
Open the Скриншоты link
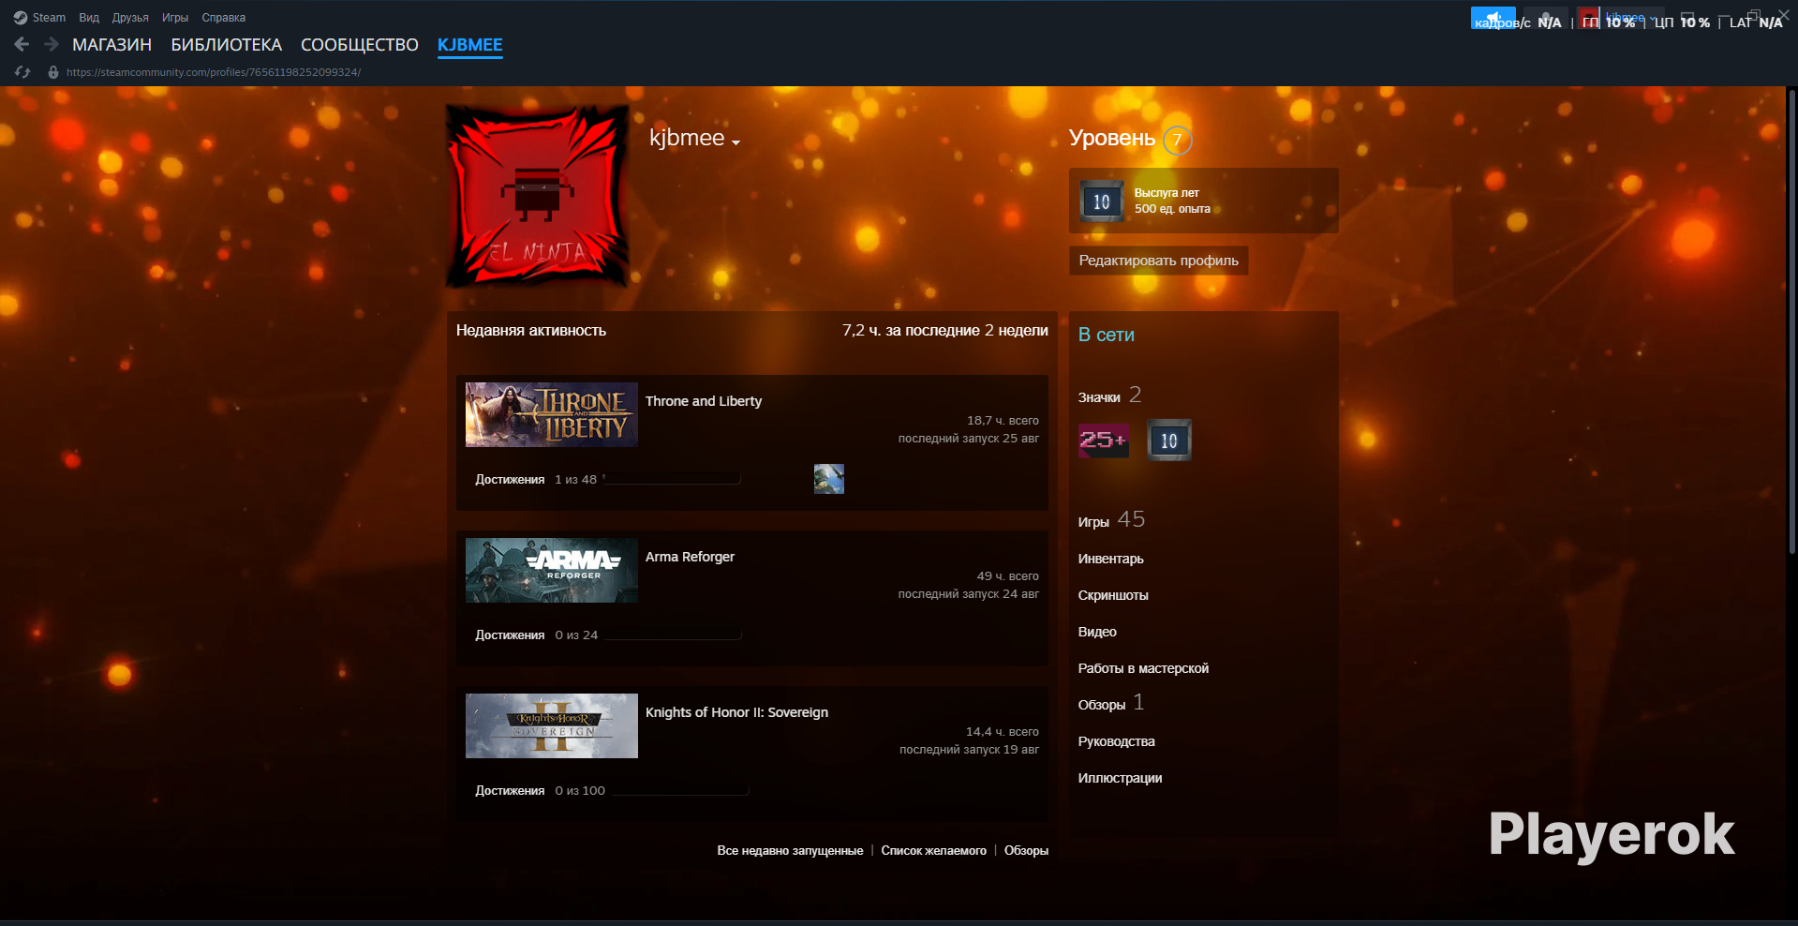point(1113,595)
